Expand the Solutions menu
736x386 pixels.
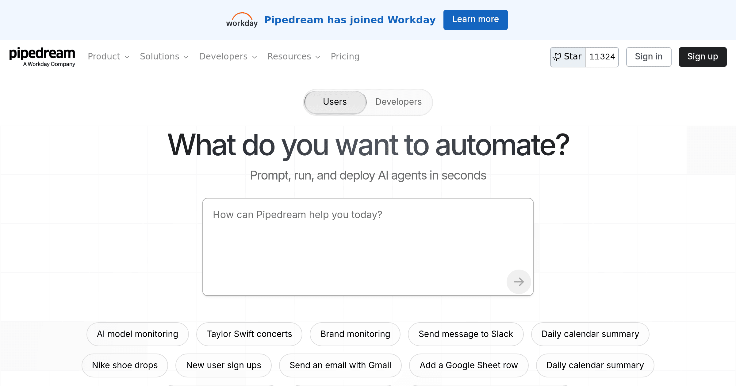tap(164, 57)
